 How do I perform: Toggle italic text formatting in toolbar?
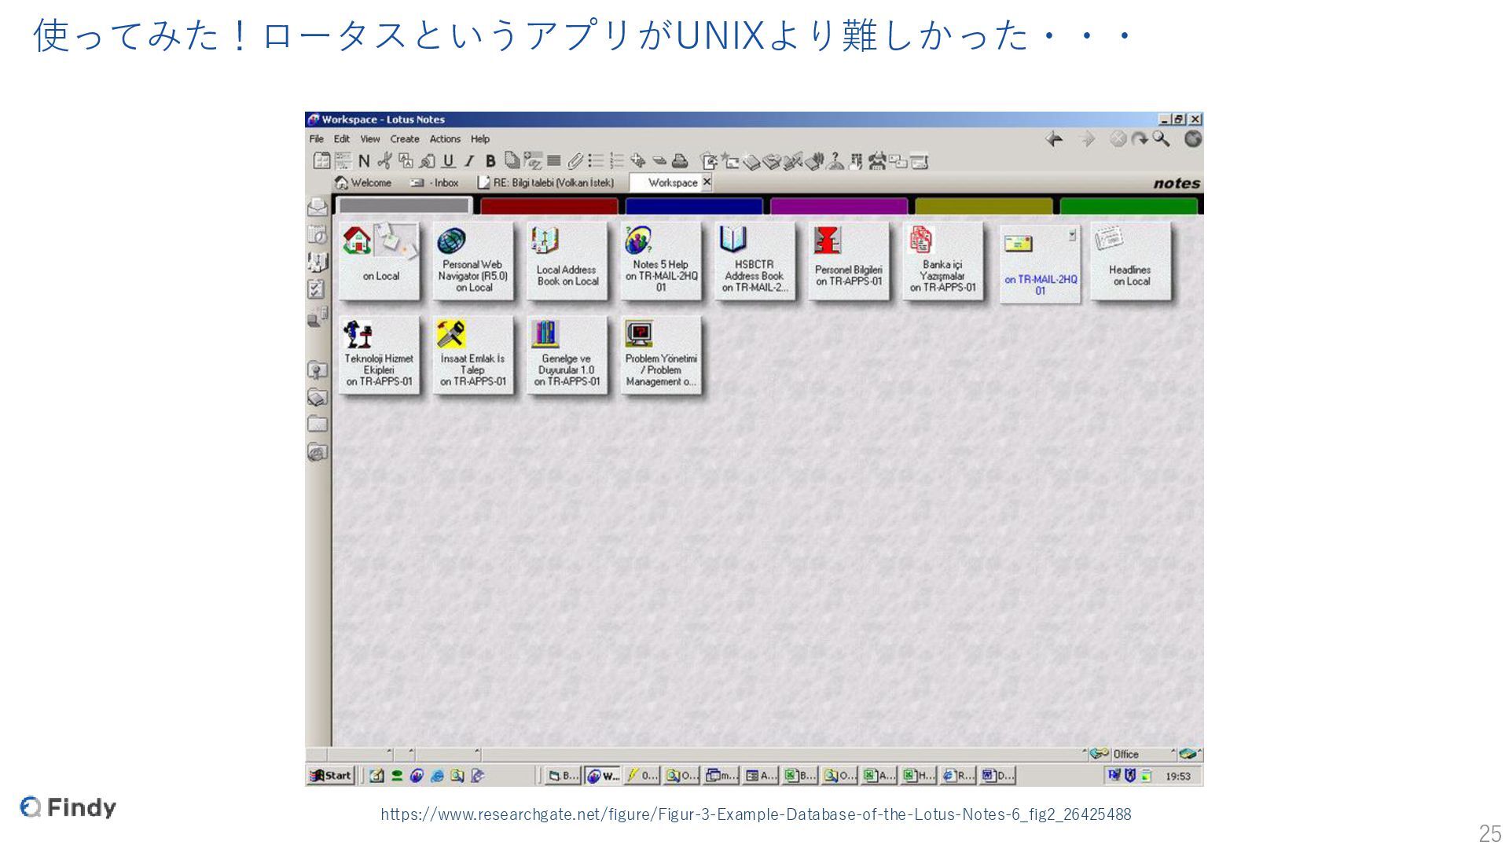[x=469, y=161]
